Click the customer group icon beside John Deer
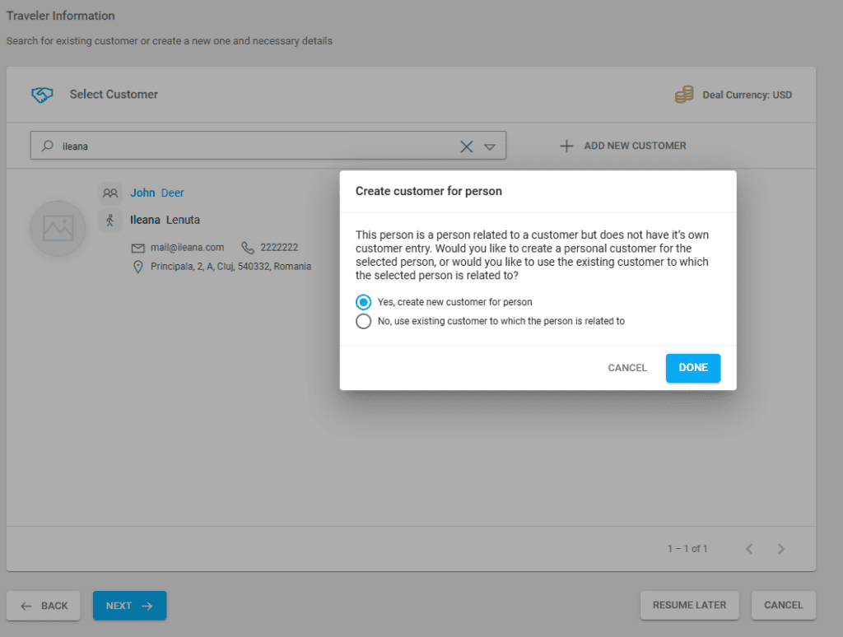 [109, 193]
